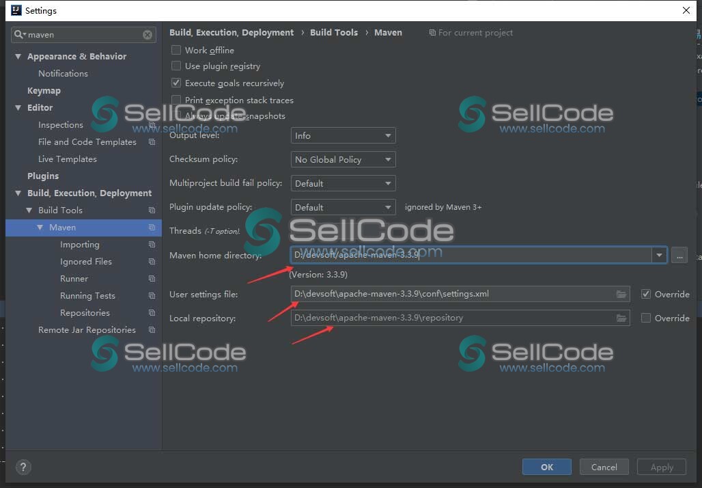The width and height of the screenshot is (702, 488).
Task: Click the 'Threads (-T option)' label
Action: pyautogui.click(x=205, y=231)
